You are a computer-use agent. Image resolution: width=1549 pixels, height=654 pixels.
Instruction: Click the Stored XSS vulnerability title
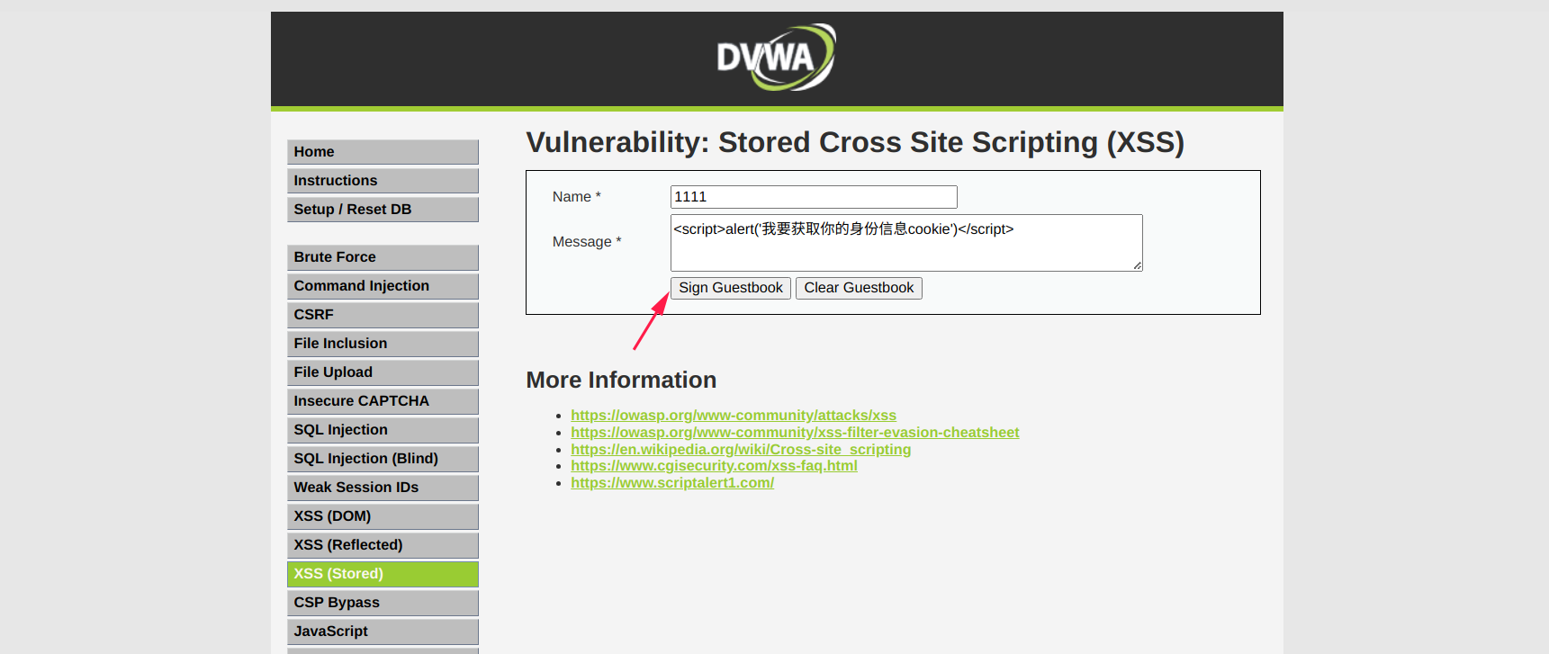(855, 143)
